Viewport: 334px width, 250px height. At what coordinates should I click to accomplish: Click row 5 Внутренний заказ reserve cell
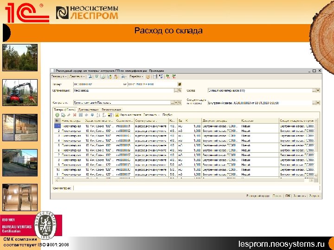coord(221,145)
